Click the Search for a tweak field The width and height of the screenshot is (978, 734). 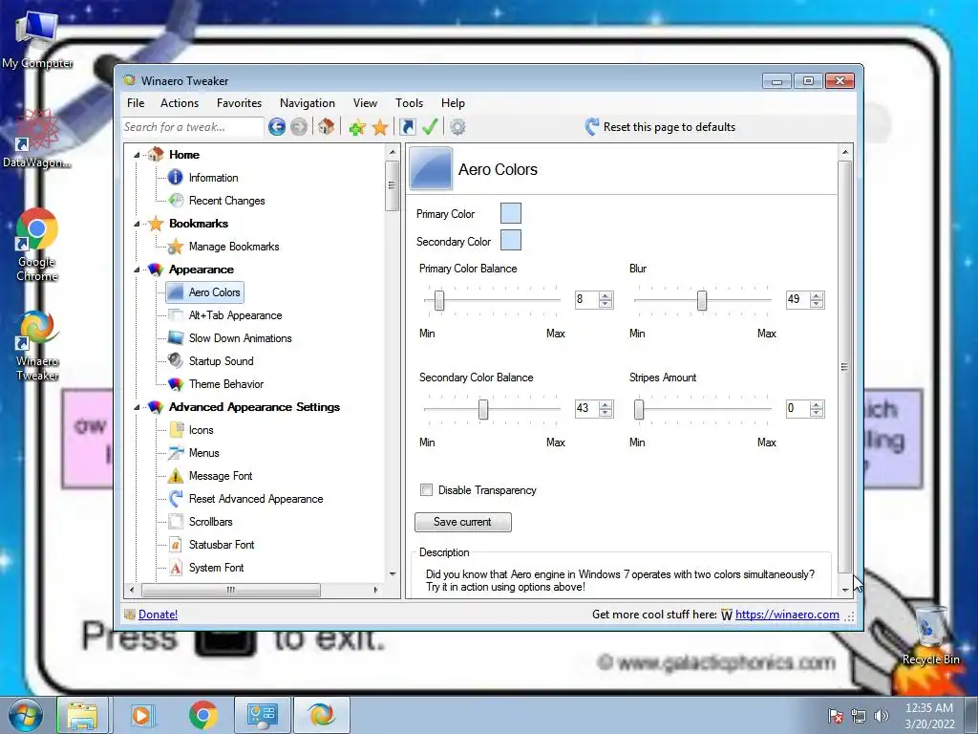click(192, 127)
